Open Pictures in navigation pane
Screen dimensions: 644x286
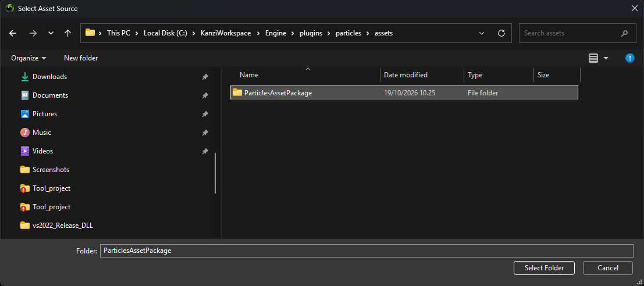[x=45, y=114]
